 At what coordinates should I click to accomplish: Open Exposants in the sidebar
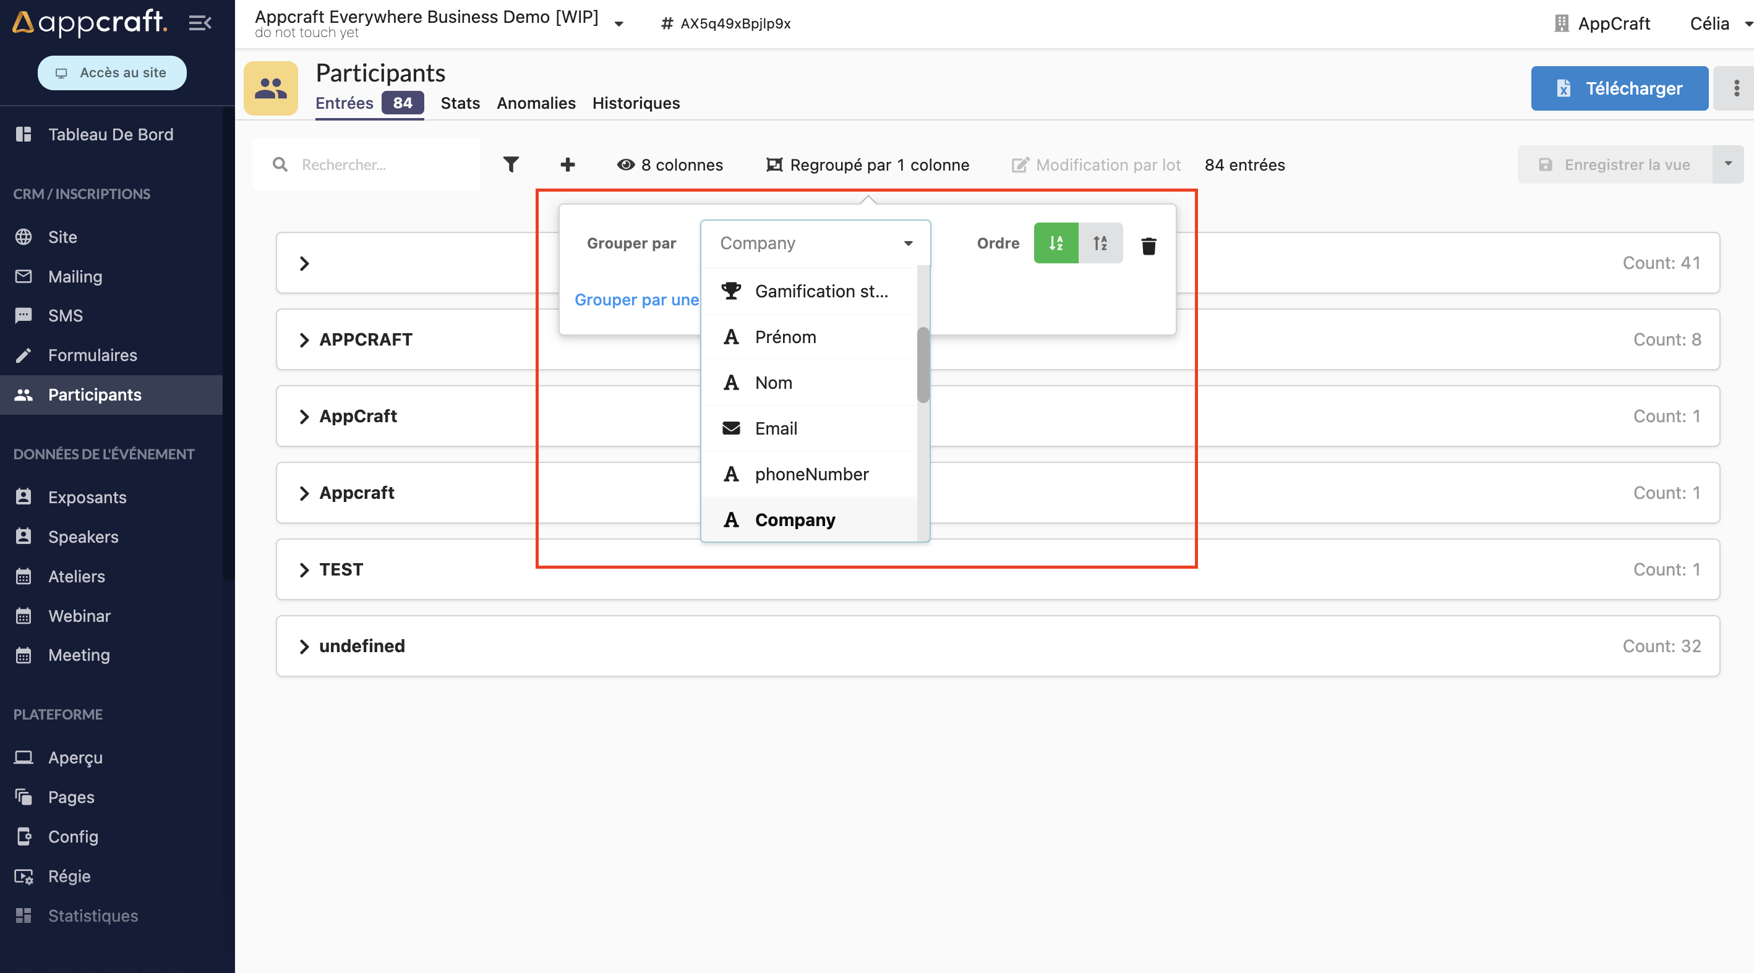[x=87, y=497]
